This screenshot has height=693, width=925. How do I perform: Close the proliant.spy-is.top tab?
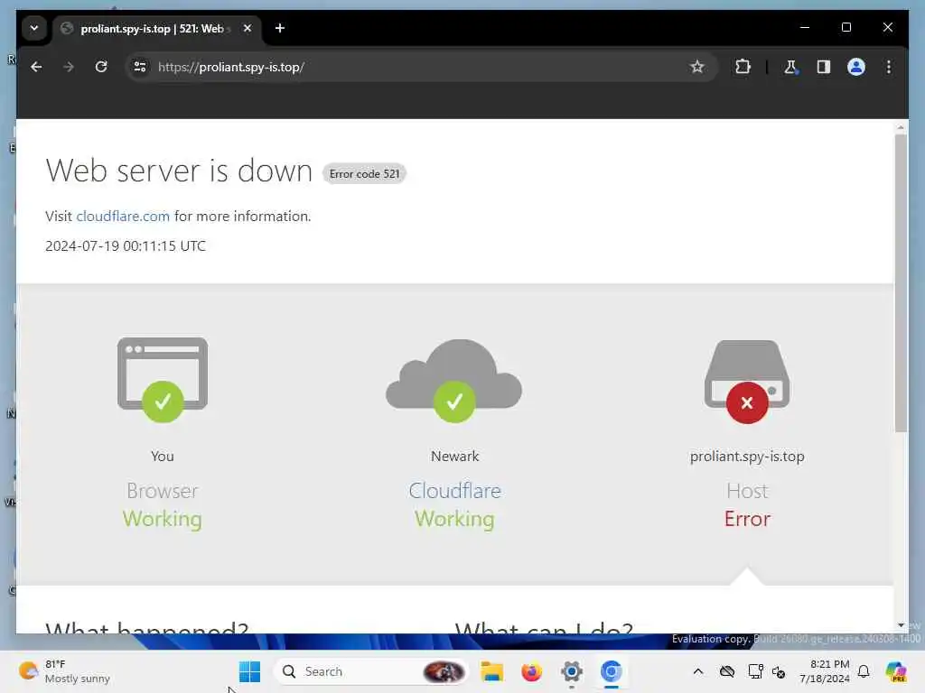point(248,28)
